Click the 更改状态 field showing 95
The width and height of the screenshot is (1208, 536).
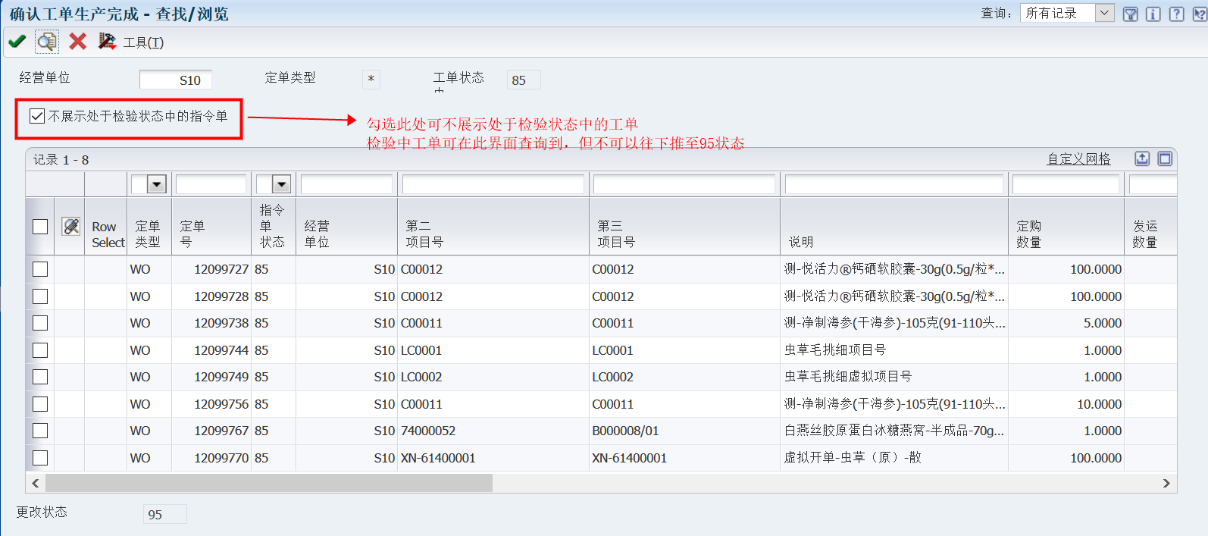(x=164, y=514)
